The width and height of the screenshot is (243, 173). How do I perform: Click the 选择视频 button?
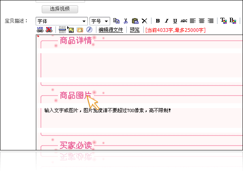[60, 9]
